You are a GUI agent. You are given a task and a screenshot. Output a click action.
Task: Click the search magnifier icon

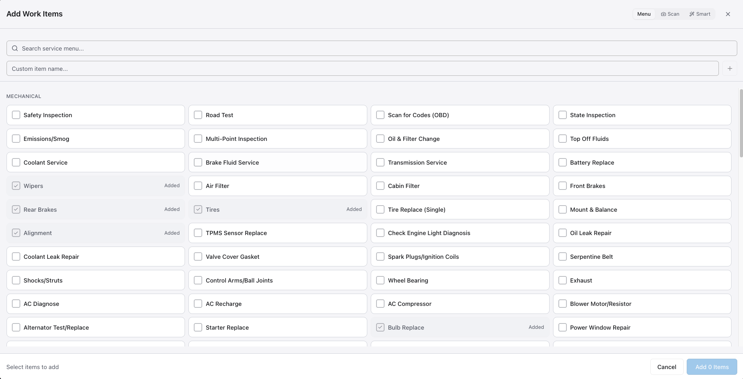[x=15, y=48]
